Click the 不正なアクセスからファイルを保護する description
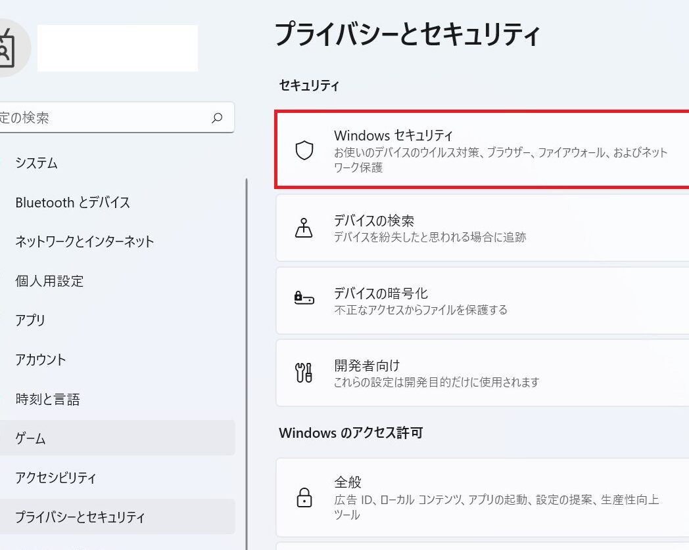689x550 pixels. (x=421, y=310)
